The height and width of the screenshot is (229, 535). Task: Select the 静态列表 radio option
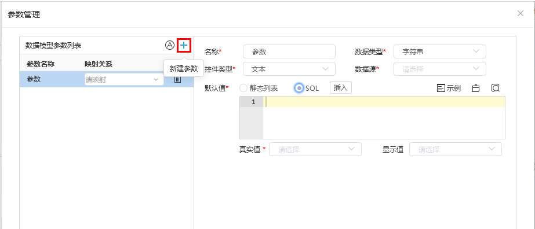click(x=259, y=88)
